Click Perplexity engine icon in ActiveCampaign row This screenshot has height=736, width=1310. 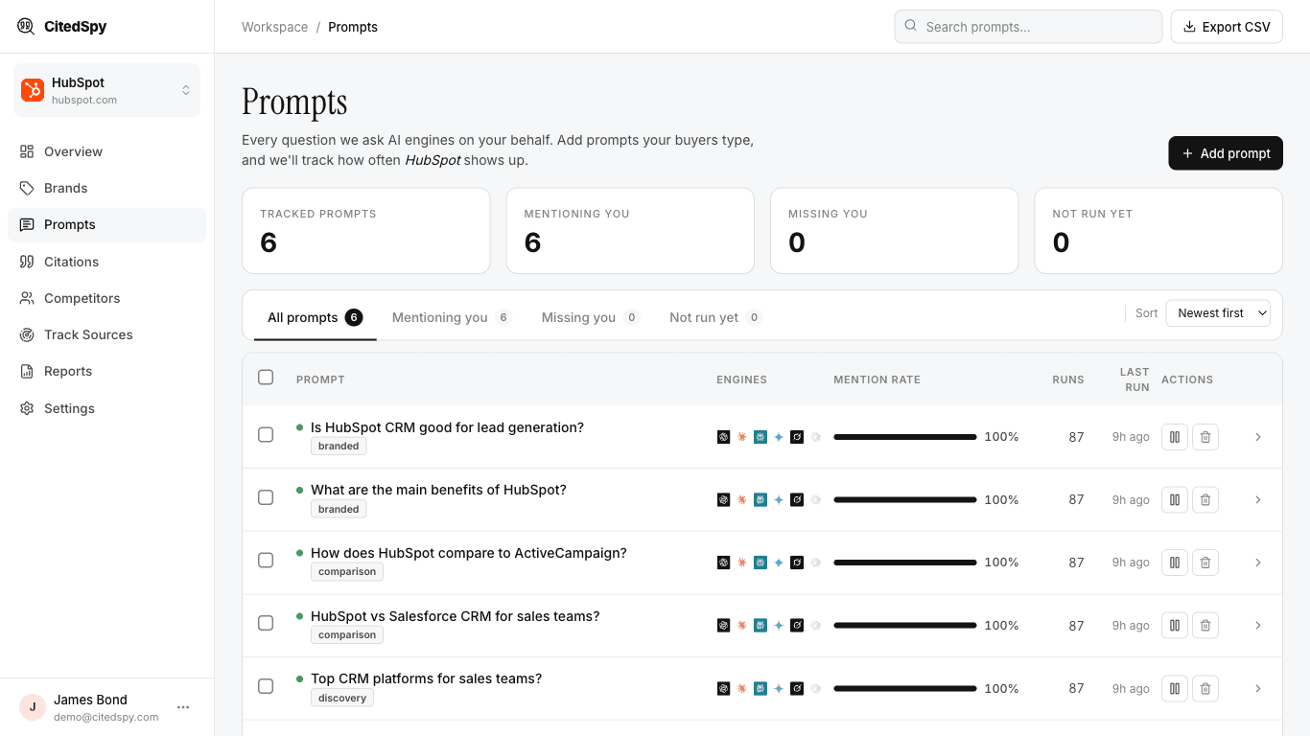(x=760, y=563)
